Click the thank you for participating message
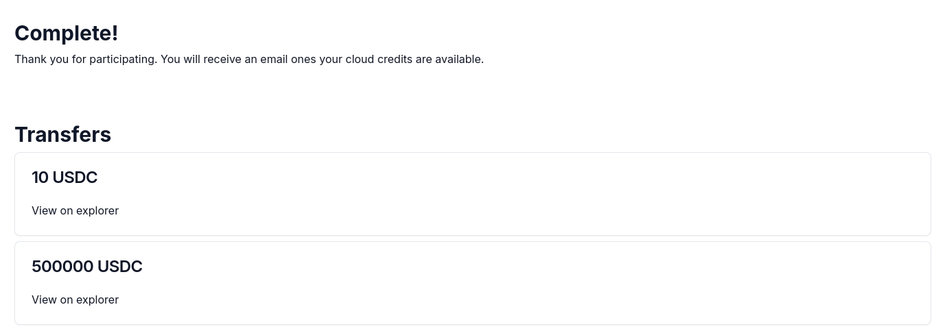947x331 pixels. point(248,59)
